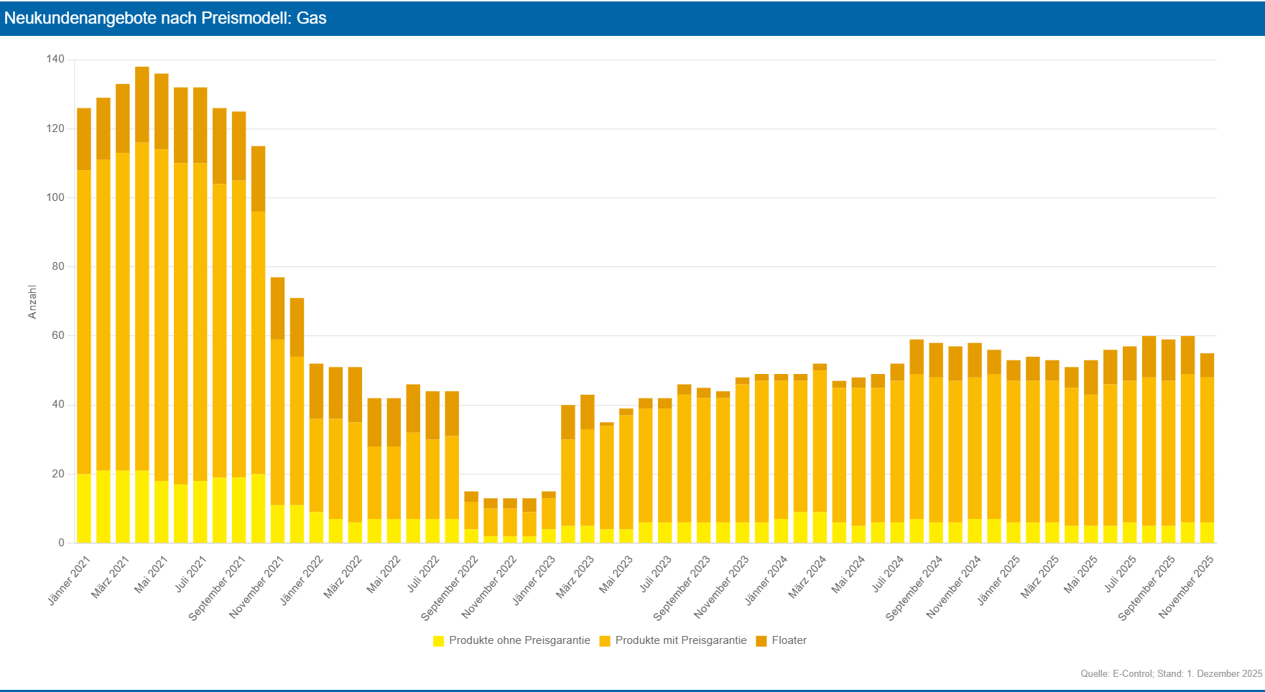
Task: Click the chart title 'Neukundenangebote nach Preismodell: Gas'
Action: coord(165,18)
